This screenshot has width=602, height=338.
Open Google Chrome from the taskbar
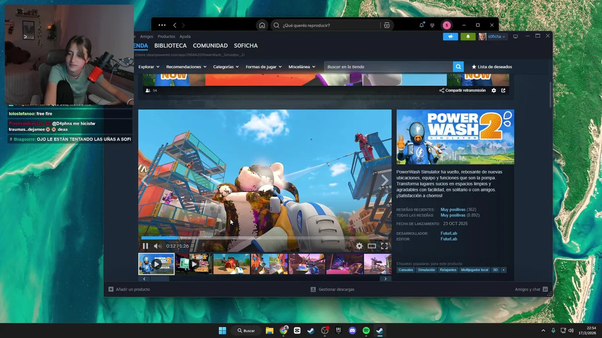click(284, 330)
